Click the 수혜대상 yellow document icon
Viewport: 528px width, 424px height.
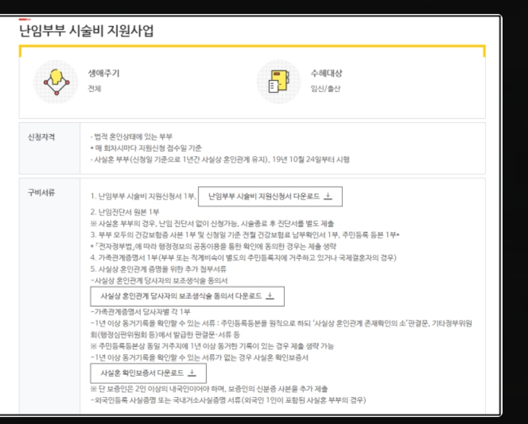click(x=279, y=82)
